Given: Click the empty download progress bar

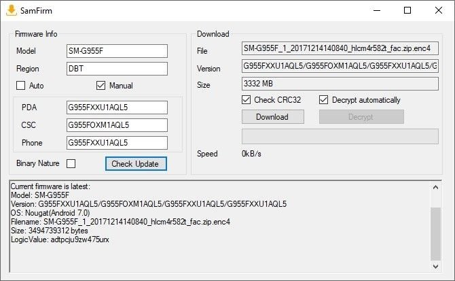Looking at the screenshot, I should tap(340, 136).
